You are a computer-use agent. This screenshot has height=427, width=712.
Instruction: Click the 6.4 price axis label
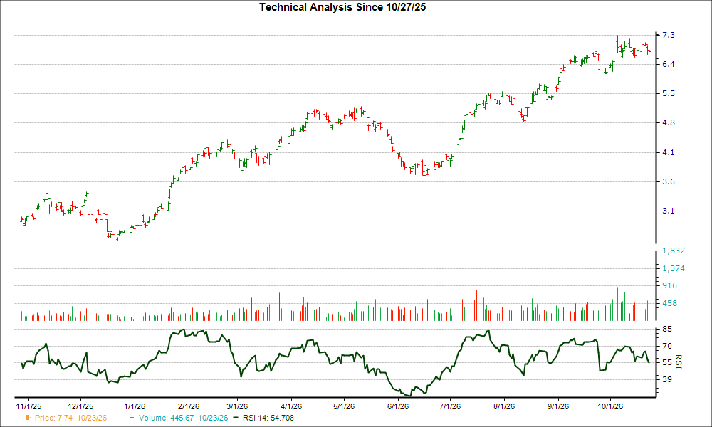point(669,64)
